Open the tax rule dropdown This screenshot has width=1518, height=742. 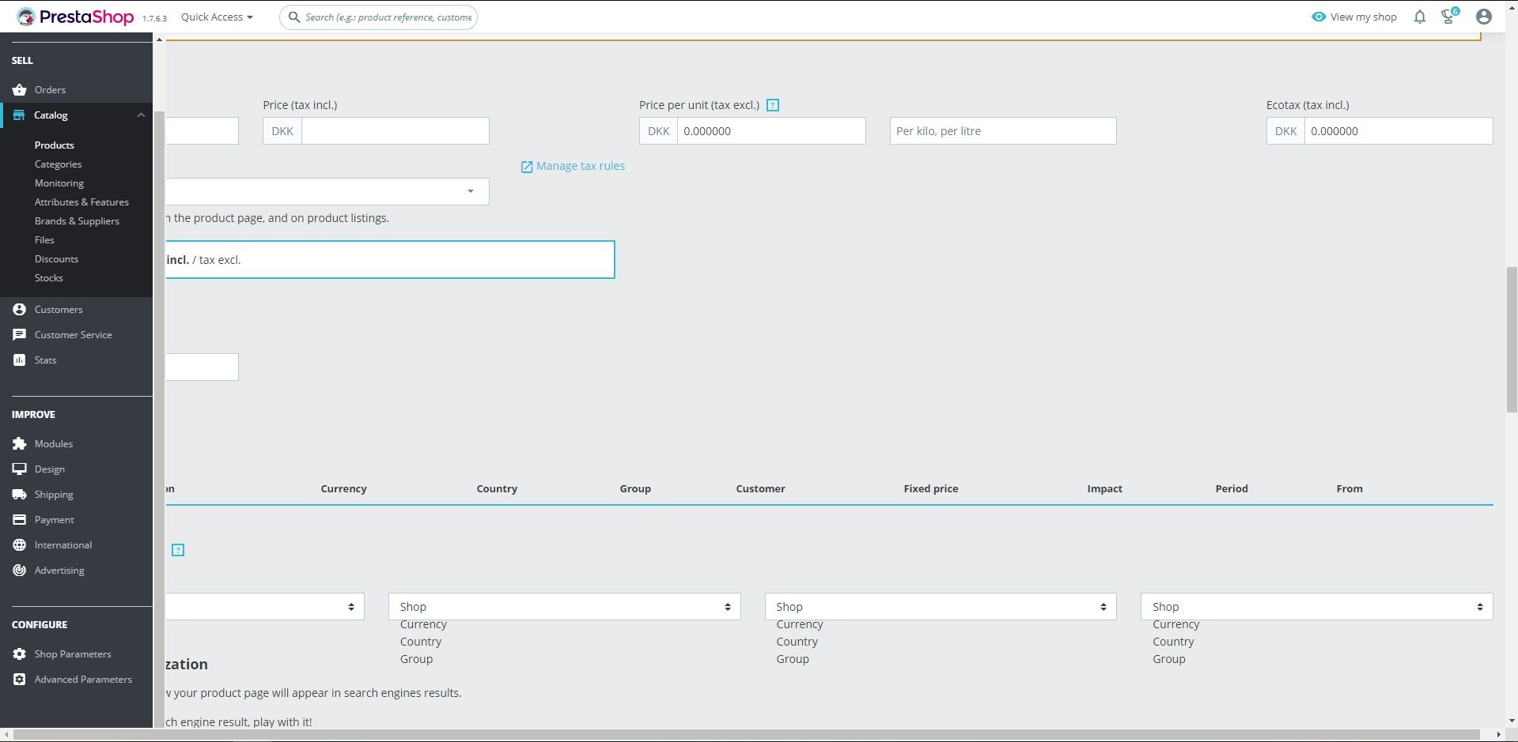click(327, 191)
